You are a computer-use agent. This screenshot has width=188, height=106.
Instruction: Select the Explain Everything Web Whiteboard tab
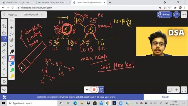pos(89,2)
